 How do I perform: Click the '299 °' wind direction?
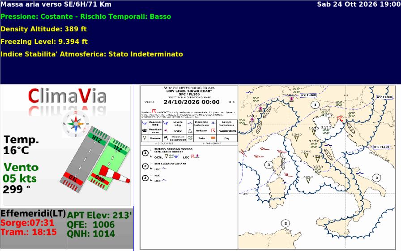coord(17,190)
